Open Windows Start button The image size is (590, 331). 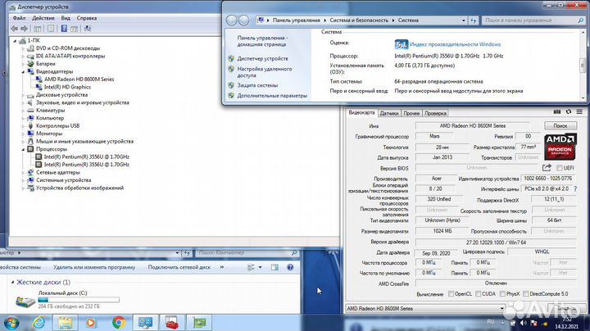(11, 323)
